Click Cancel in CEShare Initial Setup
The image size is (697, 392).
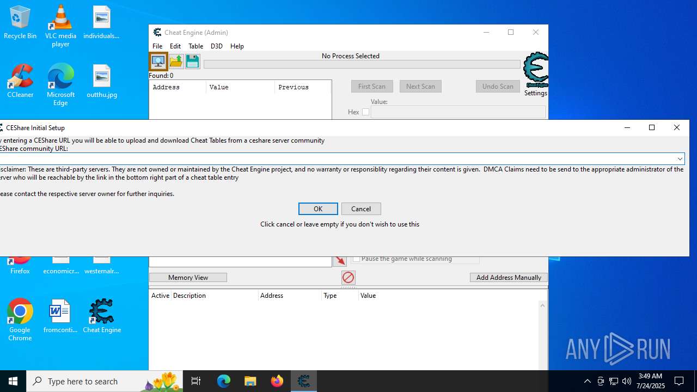(x=361, y=209)
